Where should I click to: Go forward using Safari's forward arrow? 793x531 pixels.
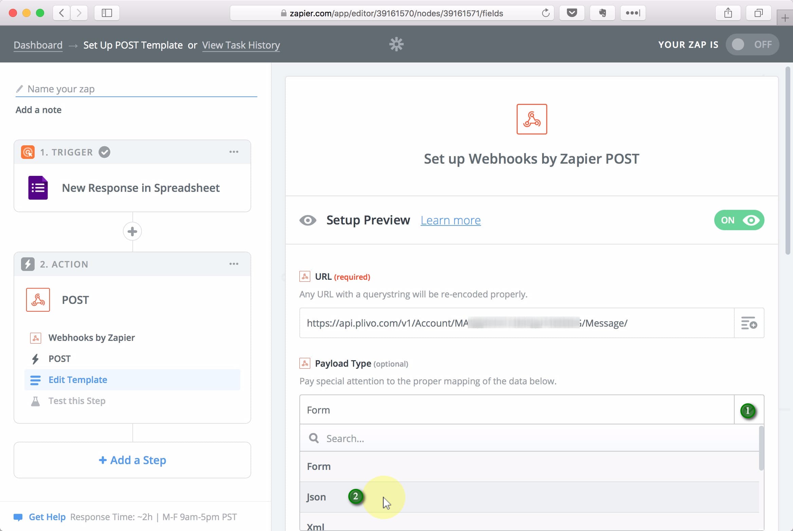pos(79,13)
